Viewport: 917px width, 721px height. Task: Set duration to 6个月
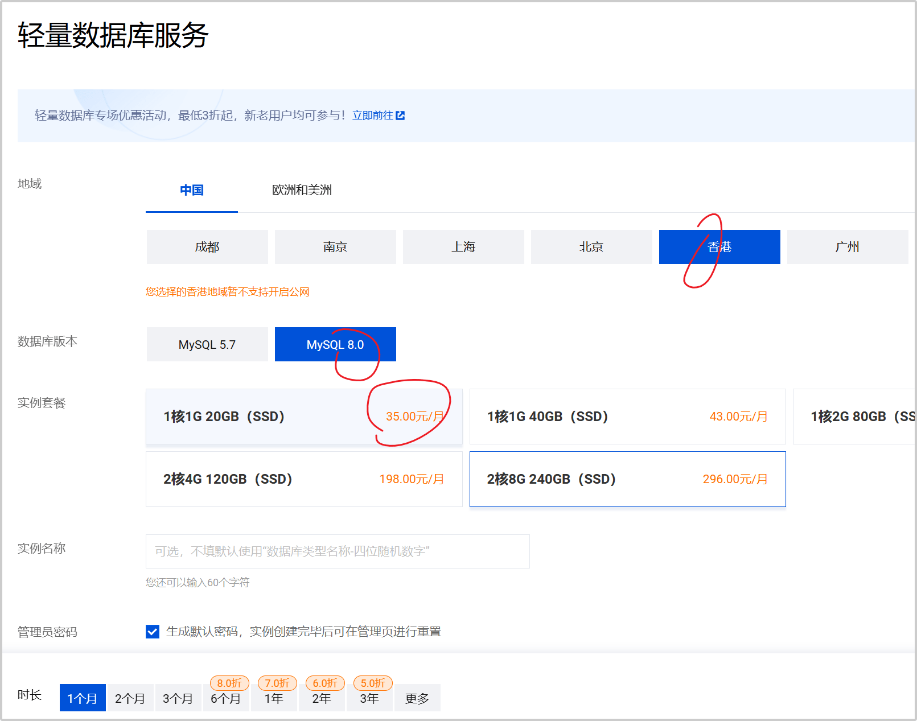click(x=225, y=698)
